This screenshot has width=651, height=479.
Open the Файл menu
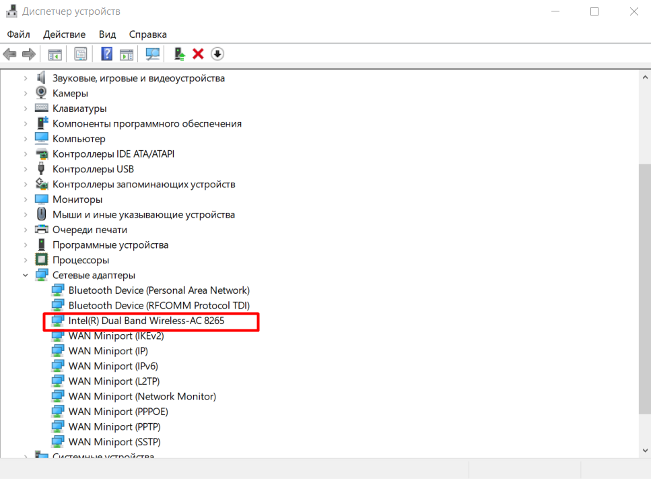tap(18, 34)
